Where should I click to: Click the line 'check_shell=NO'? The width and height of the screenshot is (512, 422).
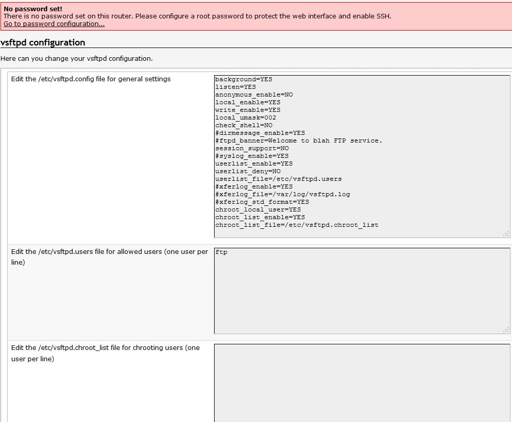tap(244, 125)
